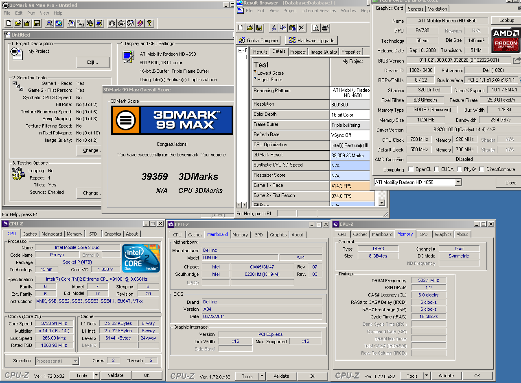
Task: Click New document icon in Result Browser toolbar
Action: (x=241, y=28)
